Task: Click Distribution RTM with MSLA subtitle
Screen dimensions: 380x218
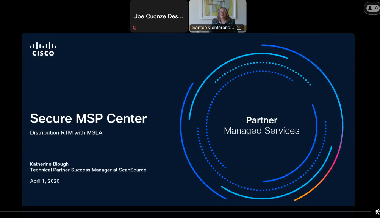Action: [x=66, y=133]
